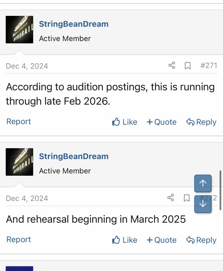
Task: Quote the March 2025 rehearsal post
Action: 161,240
